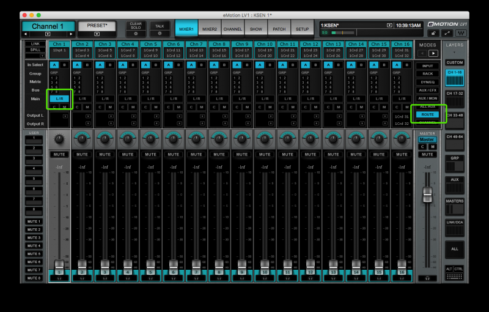Viewport: 489px width, 312px height.
Task: Open dropdown below SPILL button
Action: coord(42,56)
